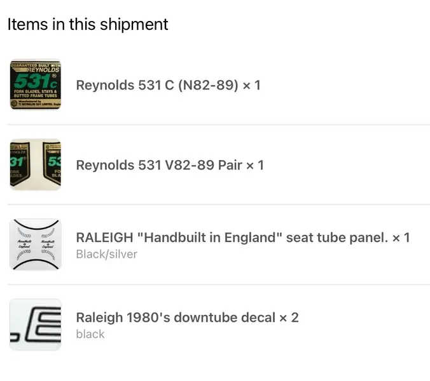
Task: Select the Raleigh 1980's downtube decal title
Action: click(176, 317)
